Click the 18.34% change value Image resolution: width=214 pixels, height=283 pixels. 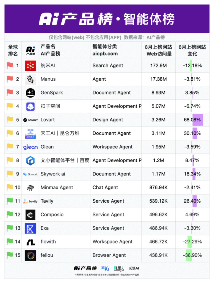tap(192, 174)
